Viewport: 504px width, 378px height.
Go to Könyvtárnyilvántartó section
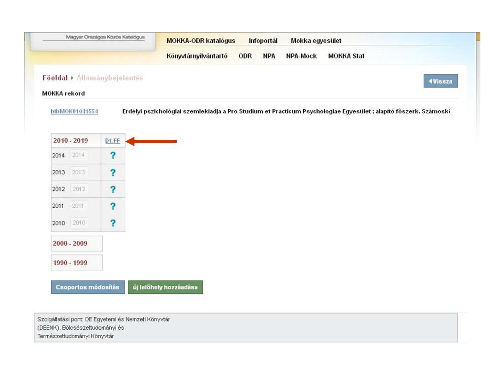pyautogui.click(x=197, y=56)
